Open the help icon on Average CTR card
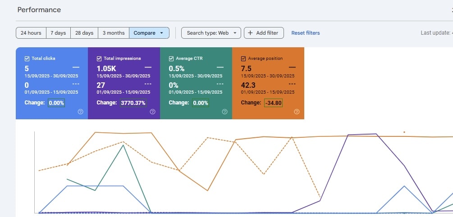The image size is (453, 217). tap(224, 112)
